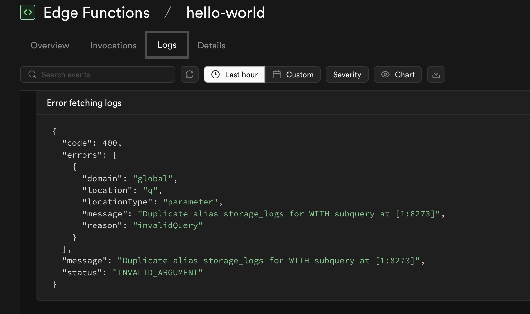Select the Details tab
This screenshot has height=314, width=530.
211,45
